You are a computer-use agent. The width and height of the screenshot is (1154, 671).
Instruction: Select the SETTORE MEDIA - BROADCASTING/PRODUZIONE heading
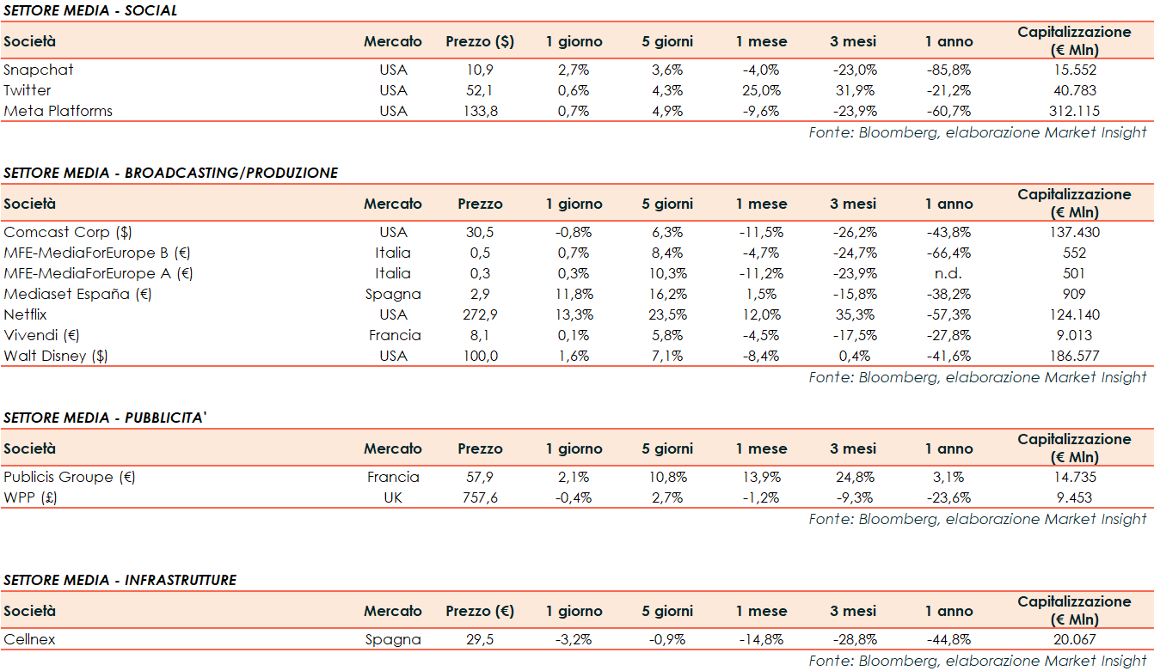point(171,173)
